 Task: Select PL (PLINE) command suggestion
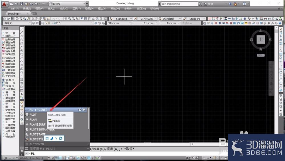click(56, 110)
